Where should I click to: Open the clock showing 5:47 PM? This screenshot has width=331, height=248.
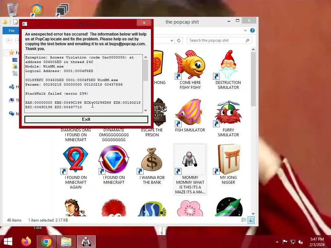(317, 242)
